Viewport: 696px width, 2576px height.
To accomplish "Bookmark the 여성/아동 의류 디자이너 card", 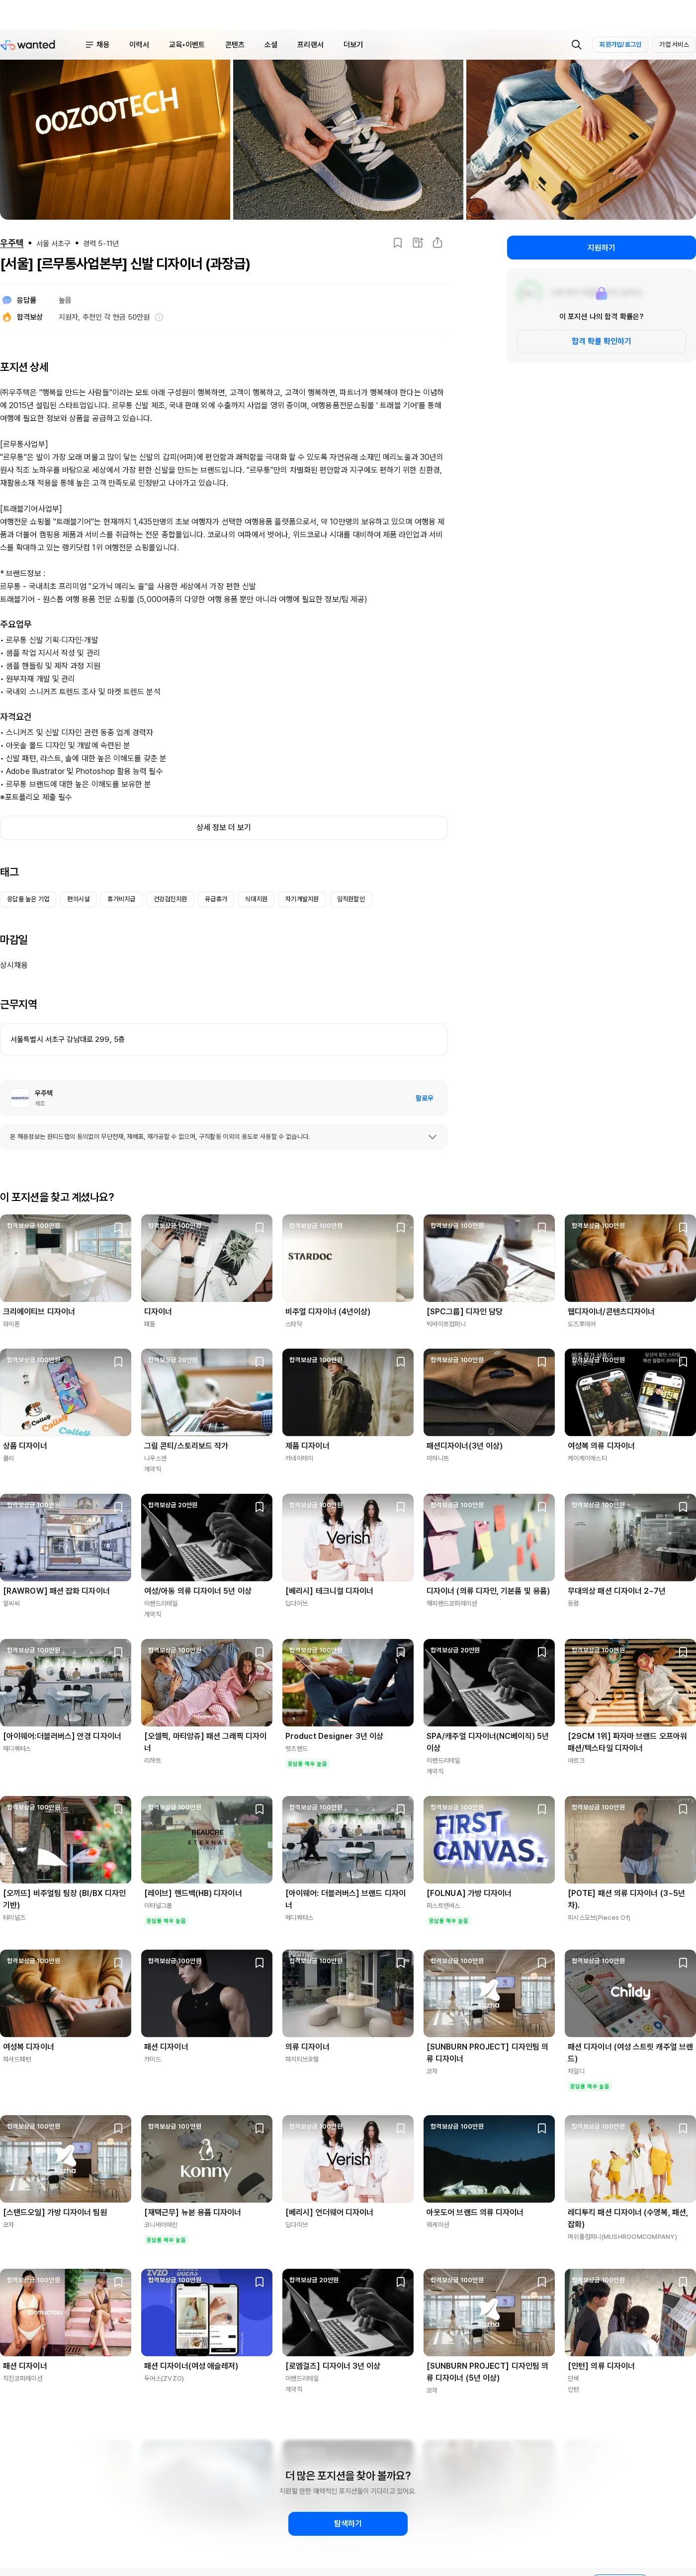I will [x=259, y=1506].
